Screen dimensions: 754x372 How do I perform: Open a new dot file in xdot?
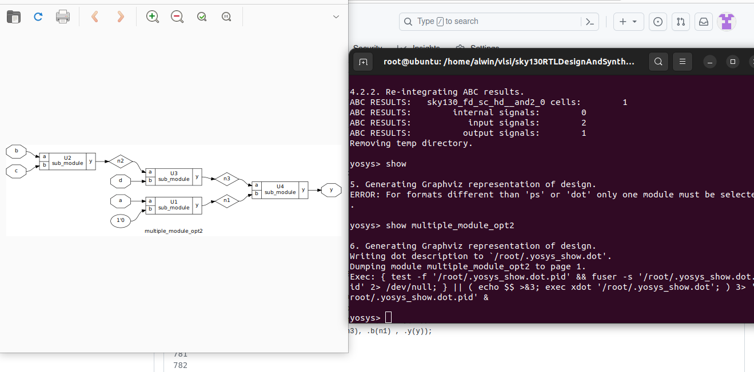pyautogui.click(x=13, y=17)
